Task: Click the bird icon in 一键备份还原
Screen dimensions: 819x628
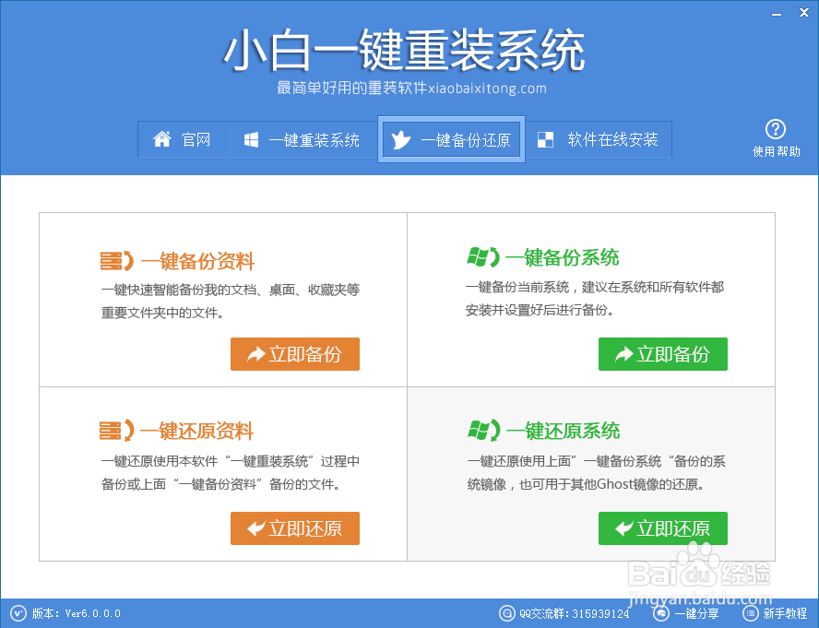Action: (400, 139)
